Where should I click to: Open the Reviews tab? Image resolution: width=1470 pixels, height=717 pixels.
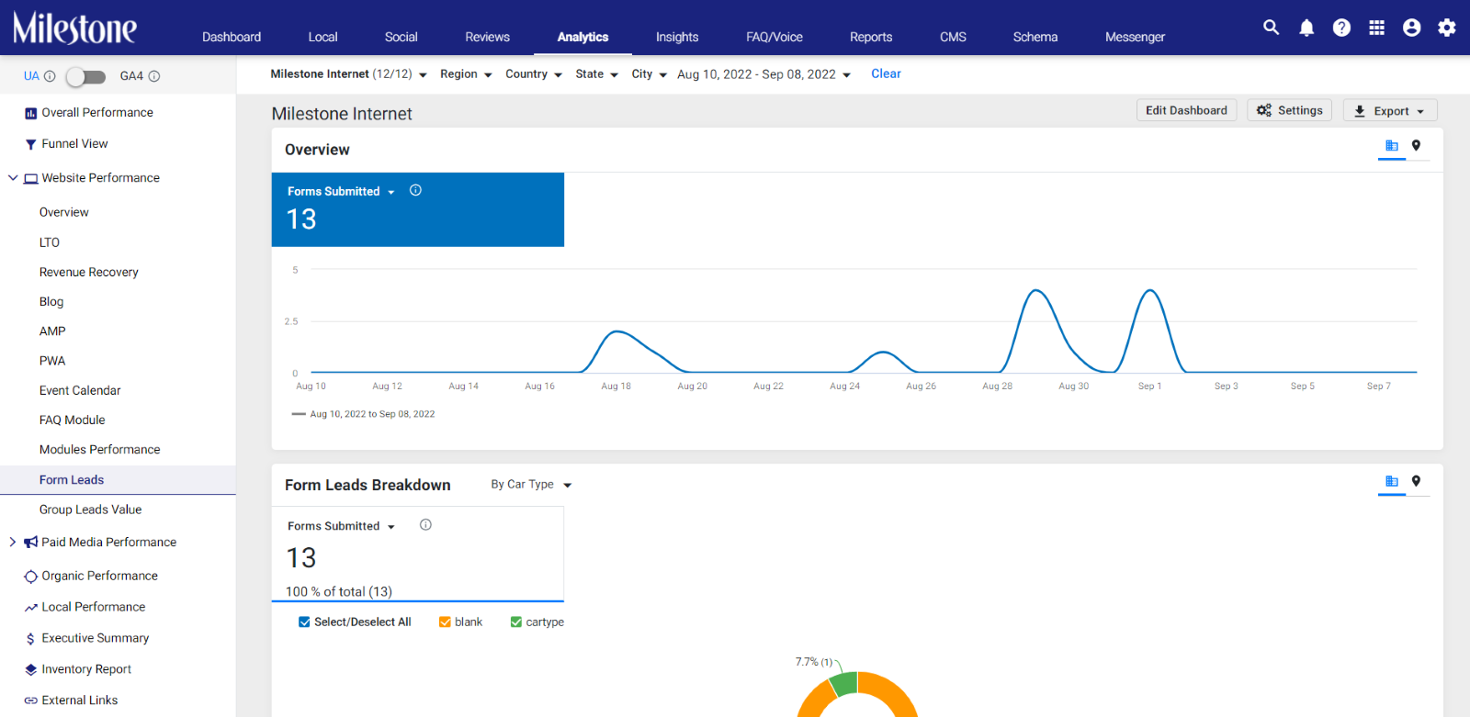[x=487, y=37]
